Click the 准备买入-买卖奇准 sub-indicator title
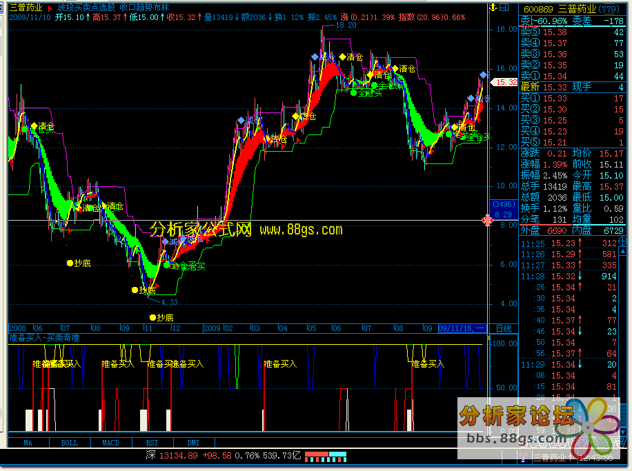 coord(44,338)
